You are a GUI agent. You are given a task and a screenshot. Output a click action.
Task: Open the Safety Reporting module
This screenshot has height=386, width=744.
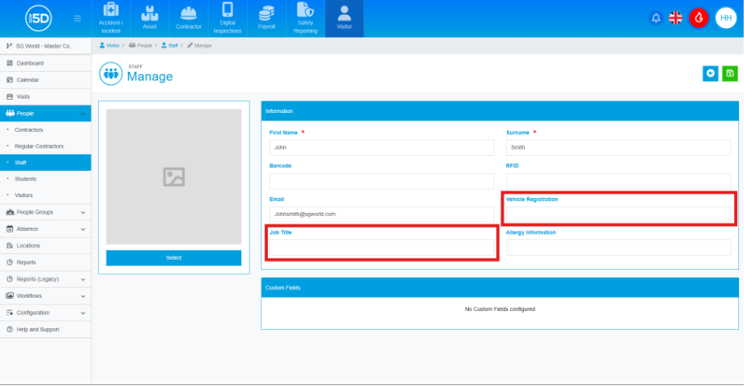pyautogui.click(x=306, y=18)
